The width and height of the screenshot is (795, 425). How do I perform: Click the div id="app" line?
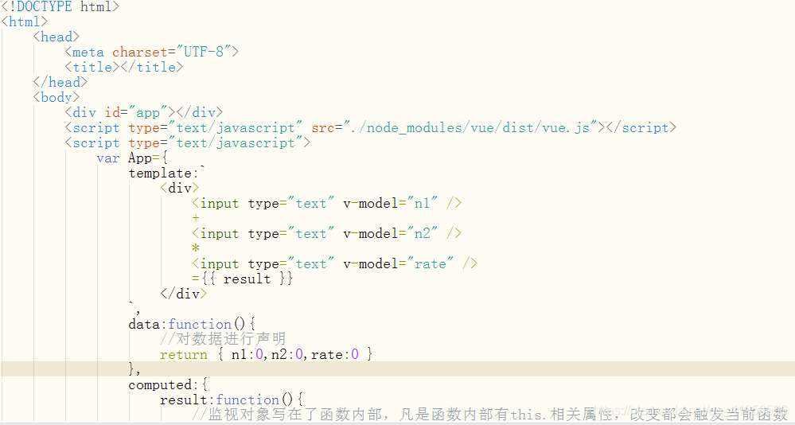point(143,112)
